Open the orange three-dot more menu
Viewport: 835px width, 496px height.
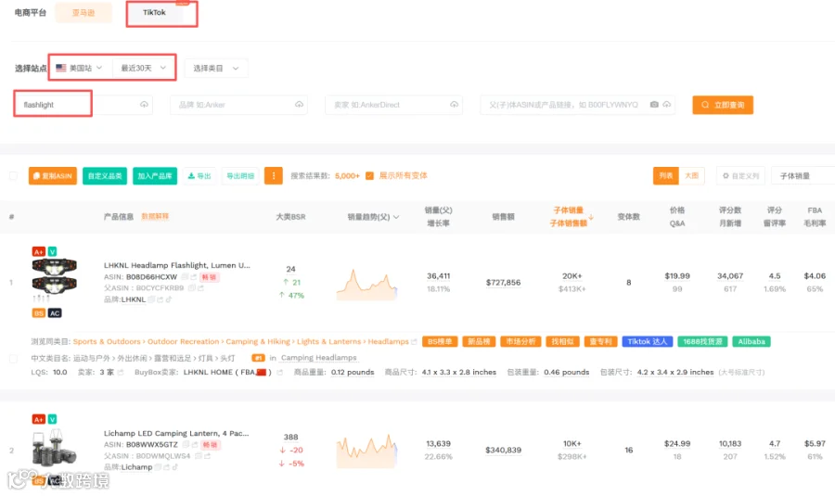click(x=273, y=175)
